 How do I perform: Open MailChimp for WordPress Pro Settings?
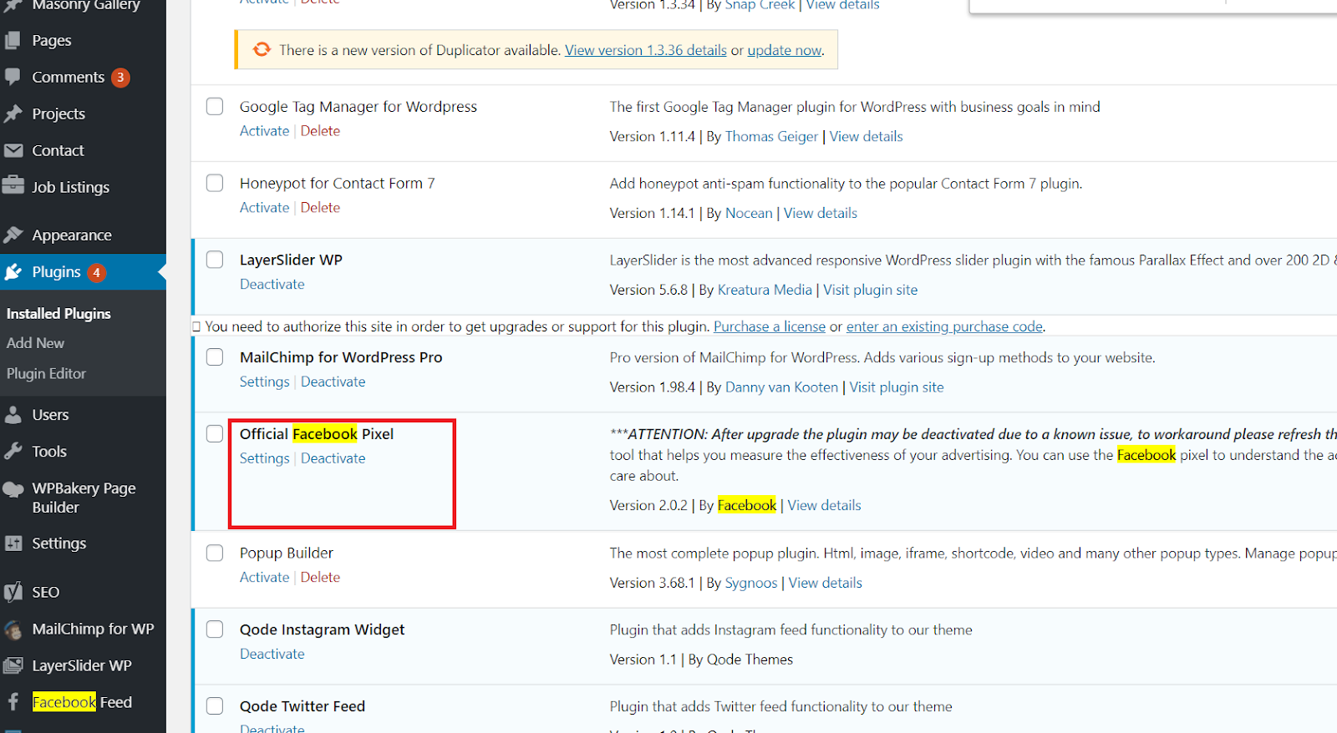click(264, 382)
